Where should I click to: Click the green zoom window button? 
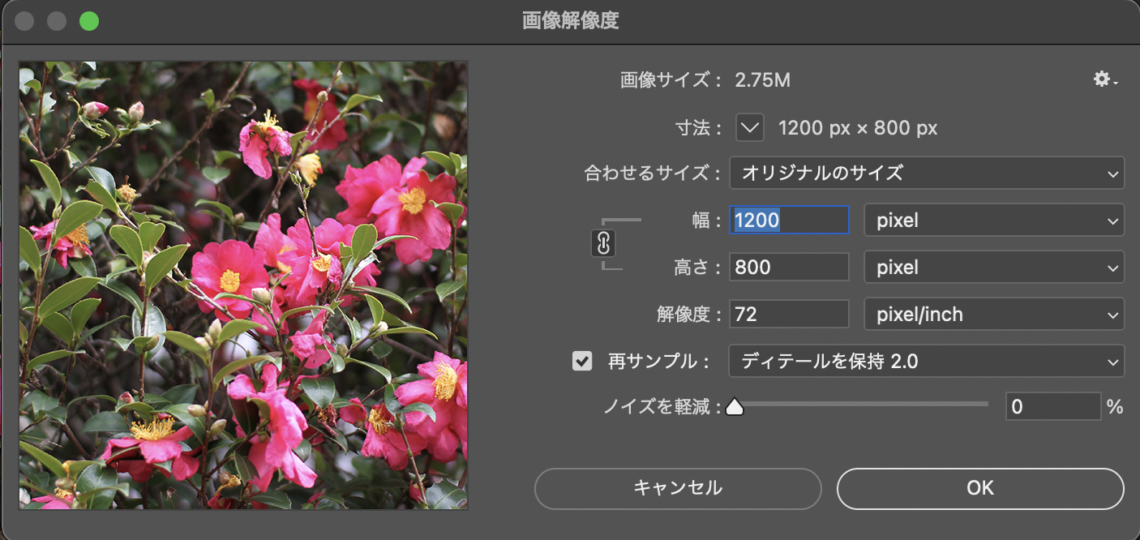(89, 21)
